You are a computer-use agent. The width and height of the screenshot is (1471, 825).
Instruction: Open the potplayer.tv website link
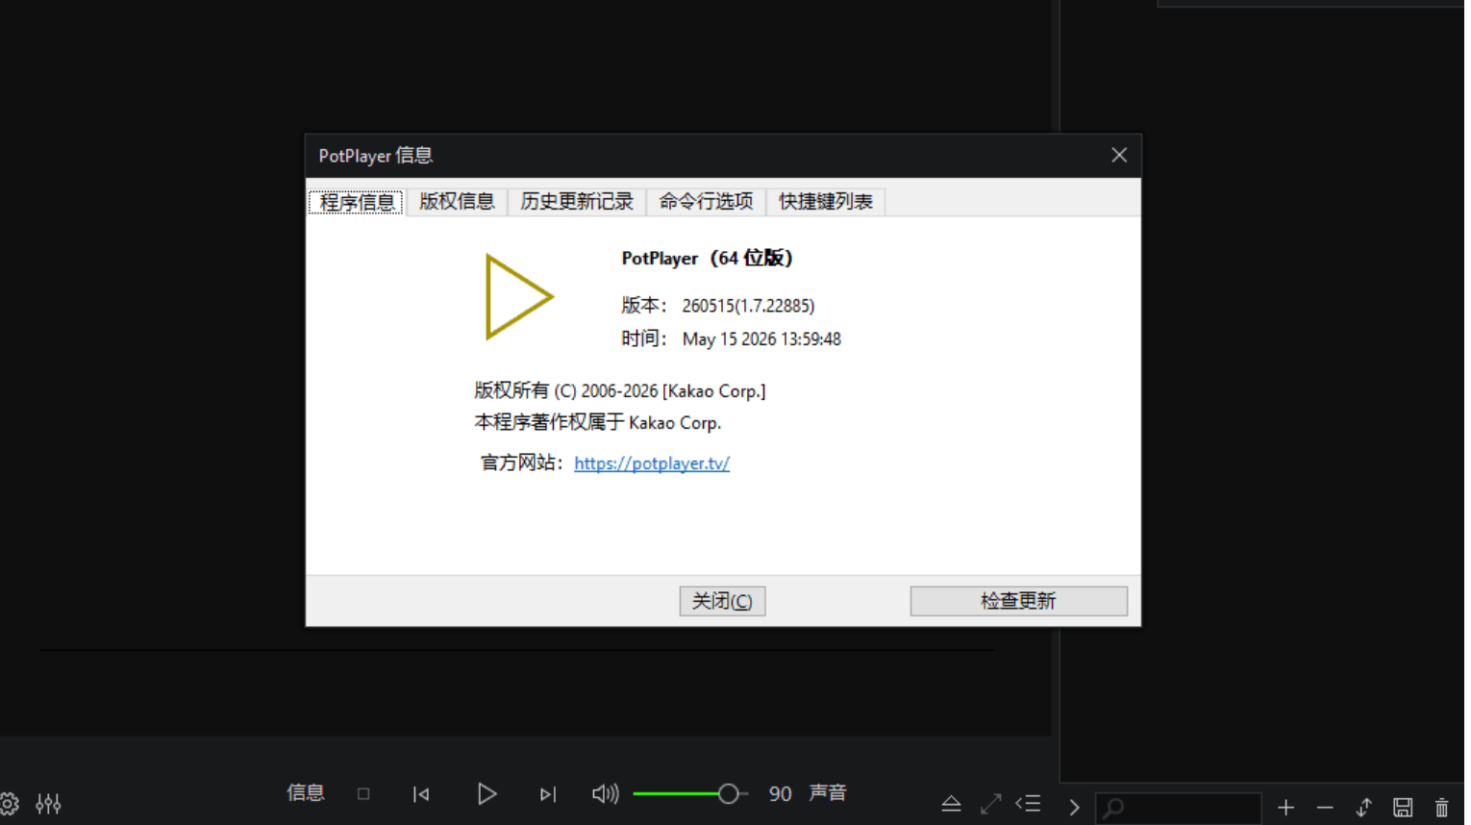point(652,463)
